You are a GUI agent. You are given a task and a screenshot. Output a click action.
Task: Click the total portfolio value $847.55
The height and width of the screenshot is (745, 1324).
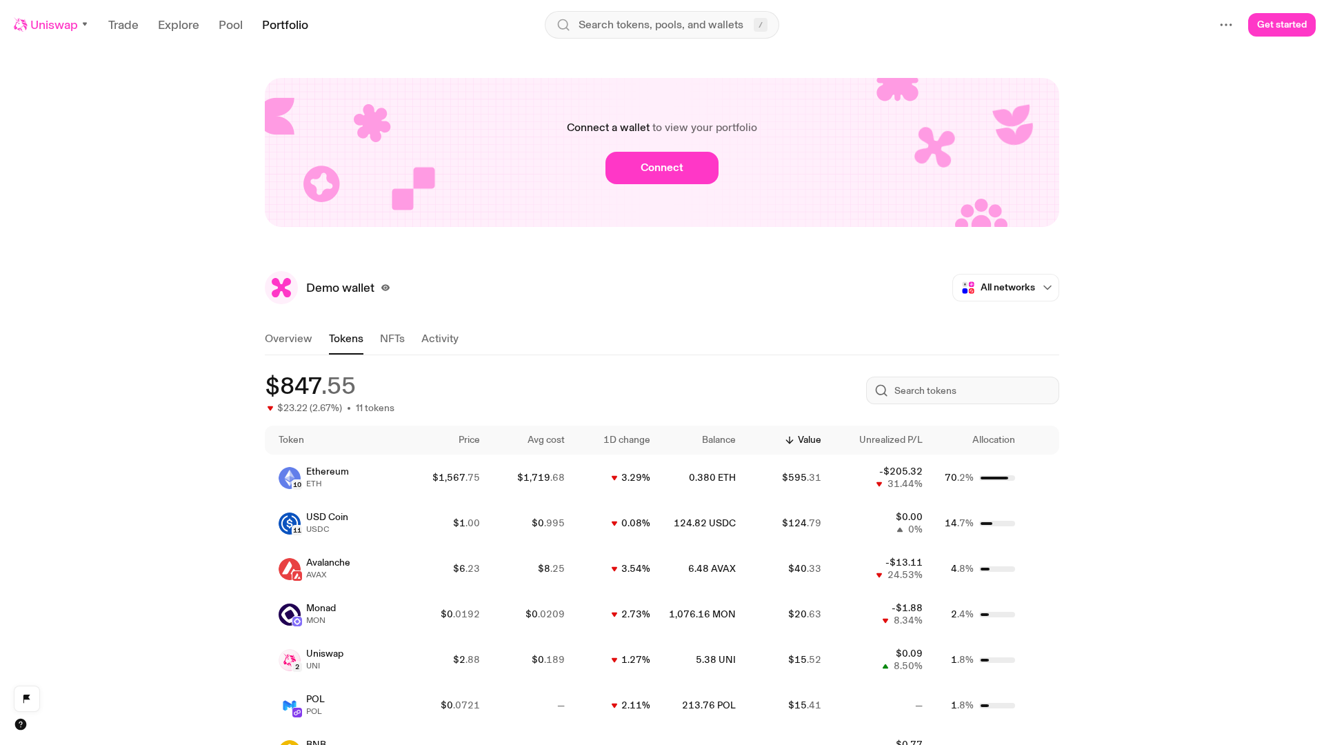tap(310, 386)
